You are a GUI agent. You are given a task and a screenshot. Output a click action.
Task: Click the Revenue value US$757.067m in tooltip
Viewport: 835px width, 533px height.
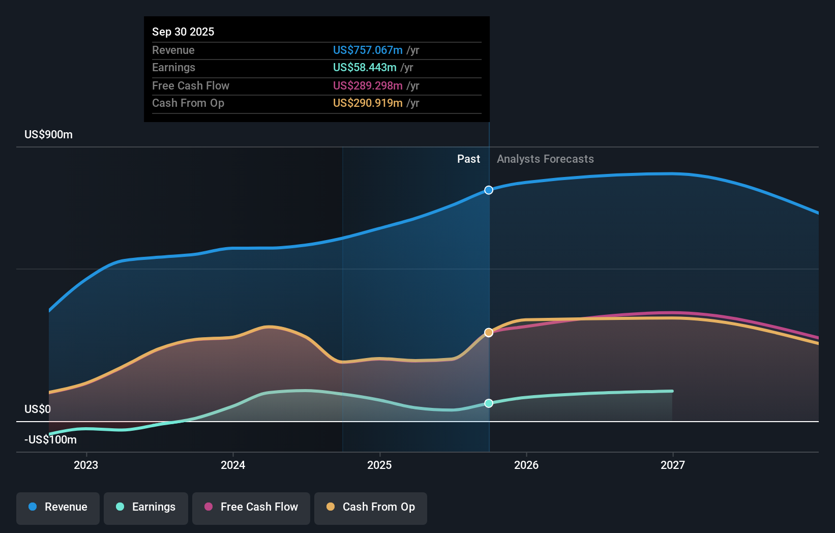pos(367,50)
